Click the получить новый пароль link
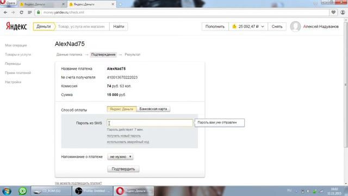This screenshot has width=348, height=196. click(x=123, y=136)
